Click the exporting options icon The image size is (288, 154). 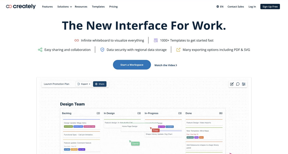[178, 50]
